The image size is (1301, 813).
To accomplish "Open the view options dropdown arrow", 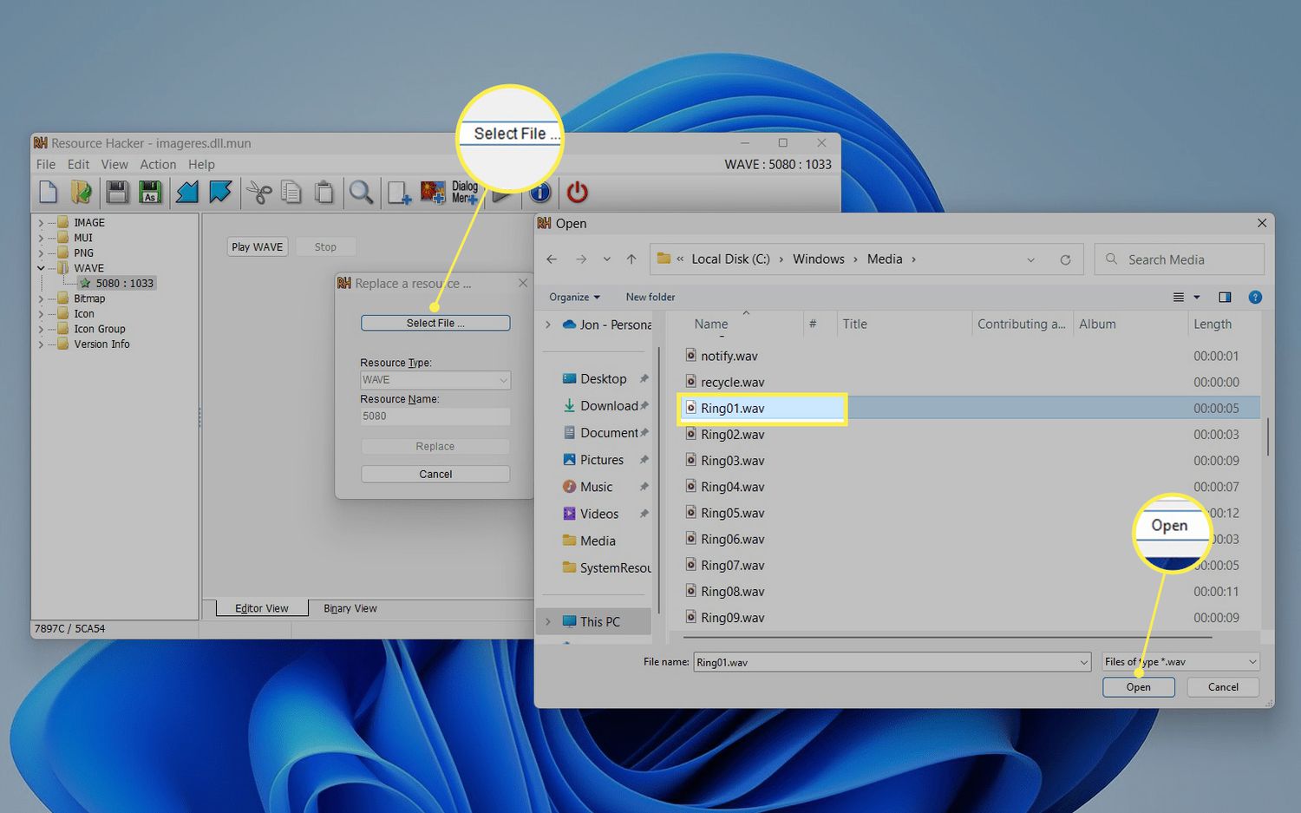I will click(1197, 297).
